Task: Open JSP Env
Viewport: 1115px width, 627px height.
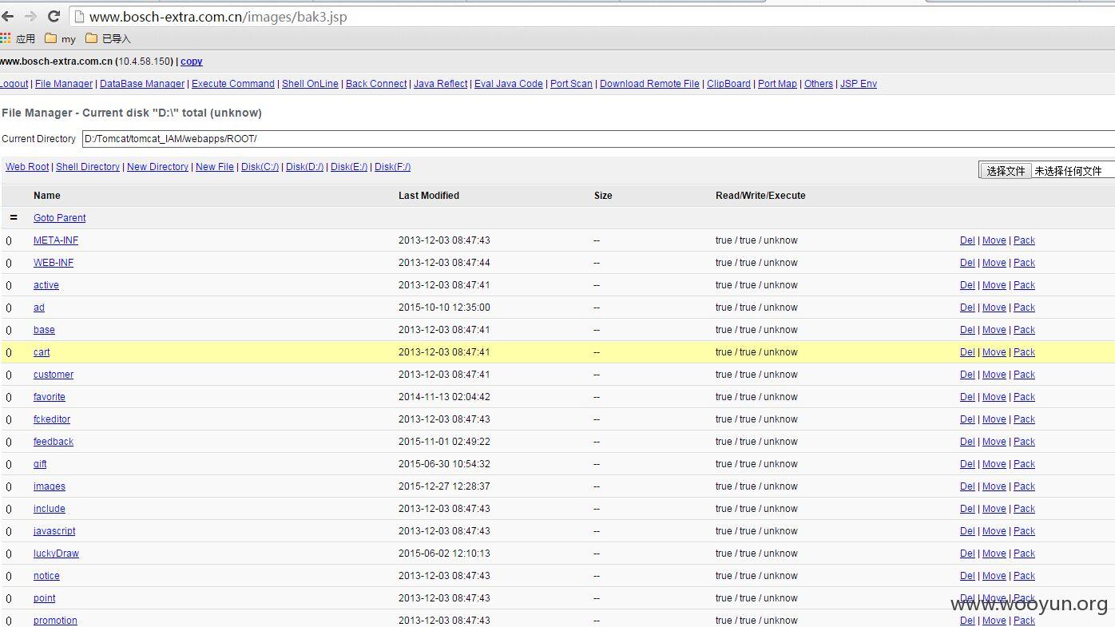Action: tap(859, 84)
